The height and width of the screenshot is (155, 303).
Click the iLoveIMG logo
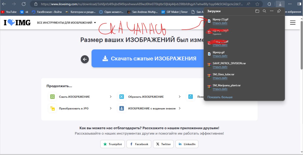click(x=17, y=23)
